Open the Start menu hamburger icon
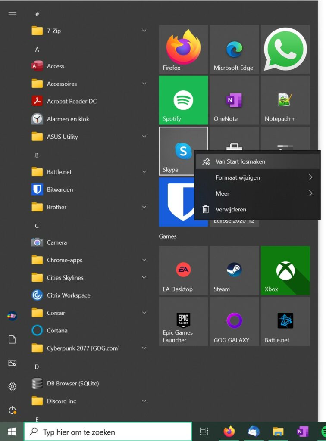 (13, 14)
